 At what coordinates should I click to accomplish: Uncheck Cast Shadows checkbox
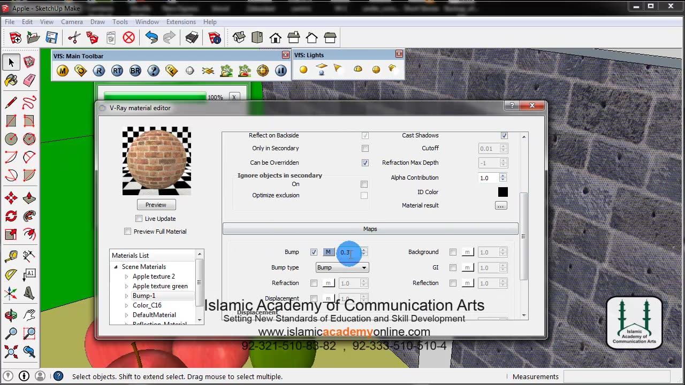tap(504, 135)
